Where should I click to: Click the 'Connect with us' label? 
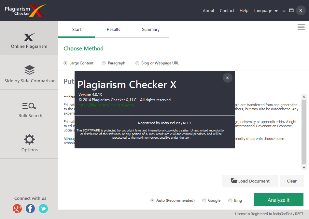pyautogui.click(x=30, y=198)
